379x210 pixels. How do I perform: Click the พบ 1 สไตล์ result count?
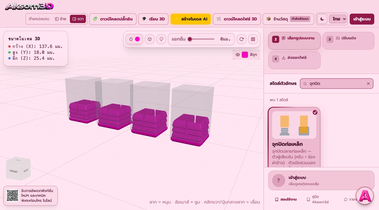[279, 100]
